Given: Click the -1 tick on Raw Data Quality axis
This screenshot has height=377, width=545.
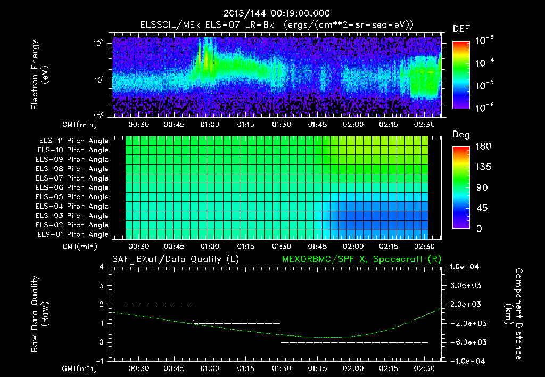Looking at the screenshot, I should coord(100,361).
